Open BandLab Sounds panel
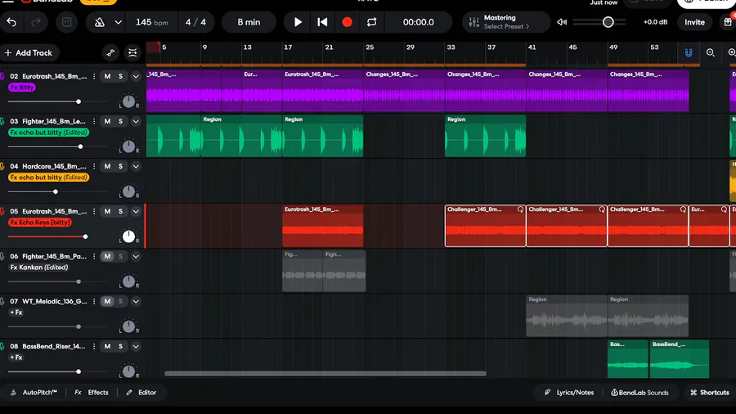The height and width of the screenshot is (414, 736). pos(640,393)
